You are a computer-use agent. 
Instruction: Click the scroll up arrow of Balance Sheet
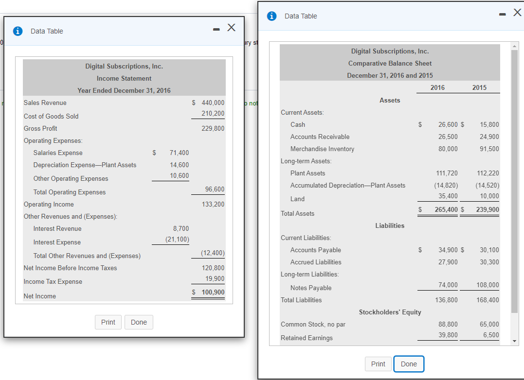[x=515, y=46]
